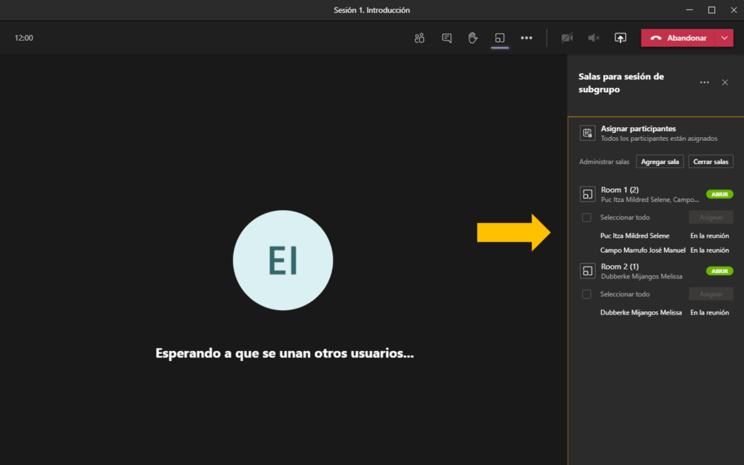Check Seleccionar todo under Room 2
Image resolution: width=744 pixels, height=465 pixels.
(587, 294)
